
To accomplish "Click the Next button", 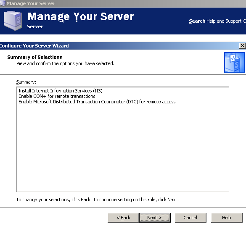I will 155,218.
